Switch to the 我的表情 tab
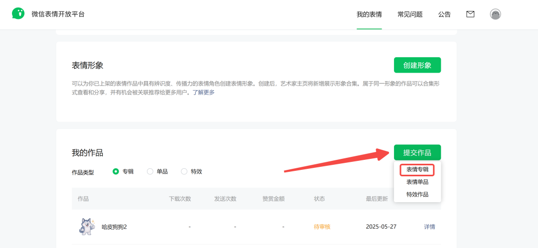Image resolution: width=538 pixels, height=248 pixels. tap(369, 14)
